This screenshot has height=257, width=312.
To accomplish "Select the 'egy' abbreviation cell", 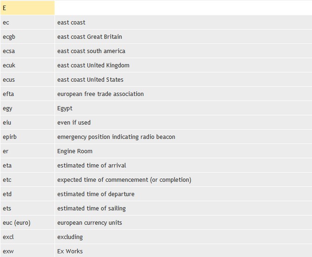I will 7,109.
